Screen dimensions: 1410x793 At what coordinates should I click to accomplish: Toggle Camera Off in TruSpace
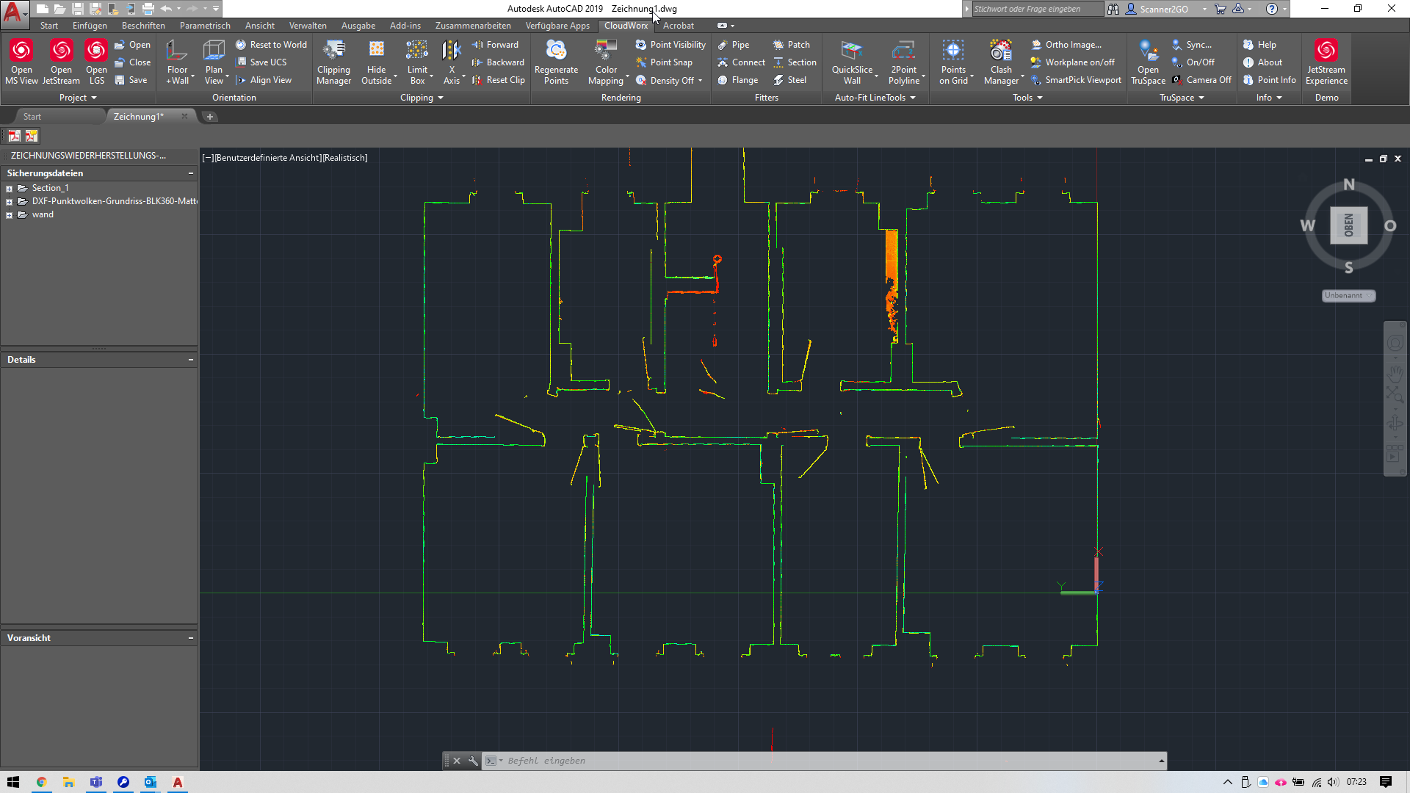1208,80
